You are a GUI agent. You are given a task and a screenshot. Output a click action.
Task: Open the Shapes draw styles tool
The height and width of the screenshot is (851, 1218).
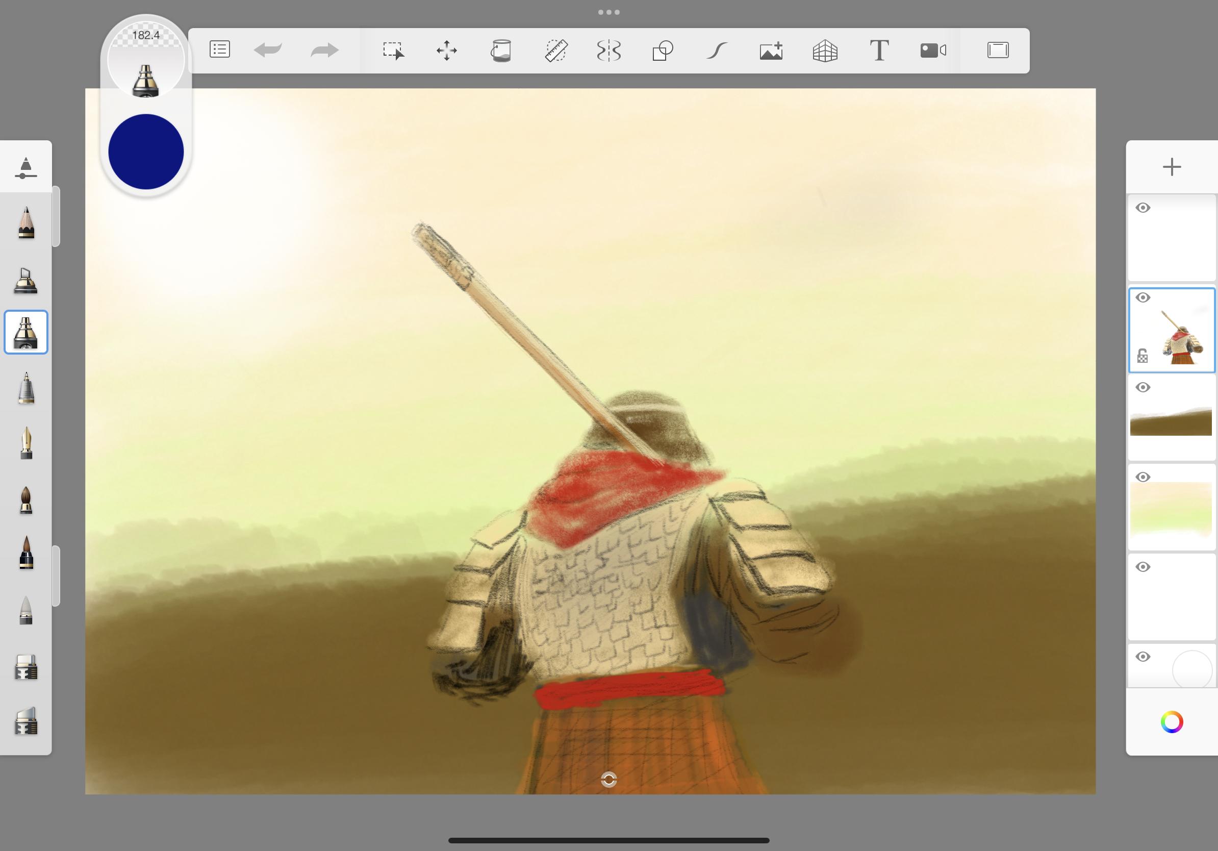coord(663,51)
